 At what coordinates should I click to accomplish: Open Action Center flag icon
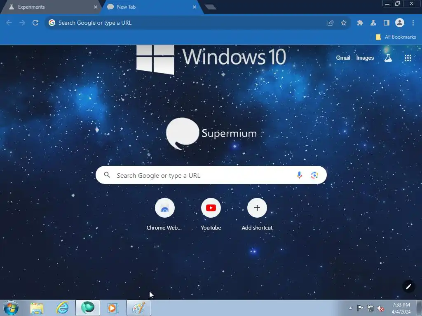[360, 308]
